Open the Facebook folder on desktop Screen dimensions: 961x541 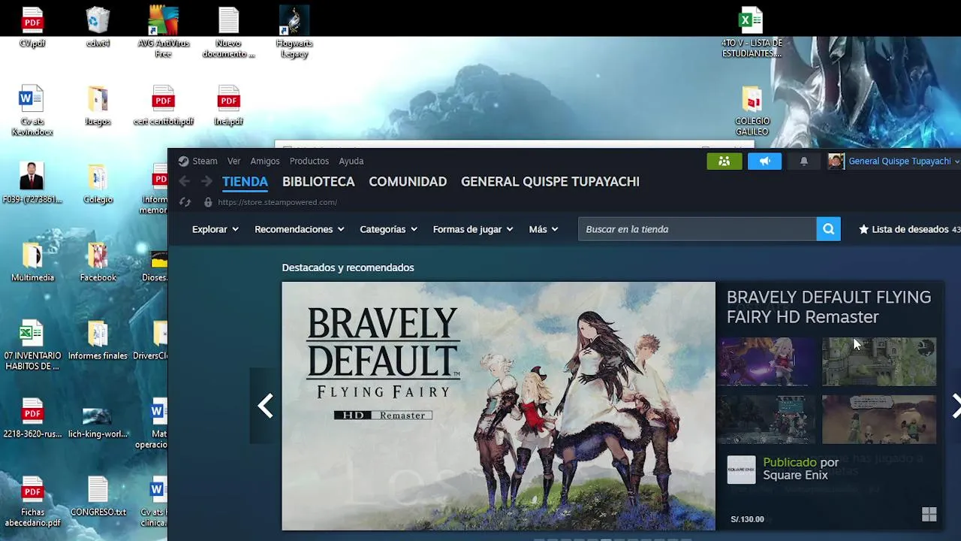[98, 262]
